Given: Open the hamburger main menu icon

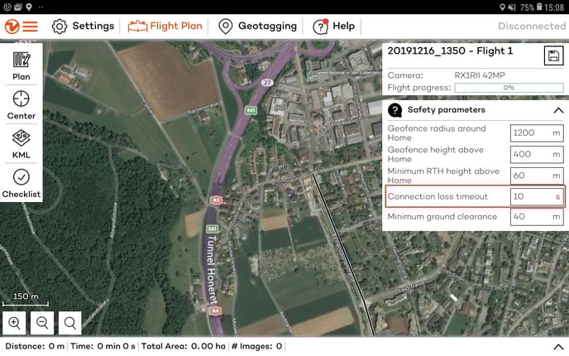Looking at the screenshot, I should (x=30, y=26).
